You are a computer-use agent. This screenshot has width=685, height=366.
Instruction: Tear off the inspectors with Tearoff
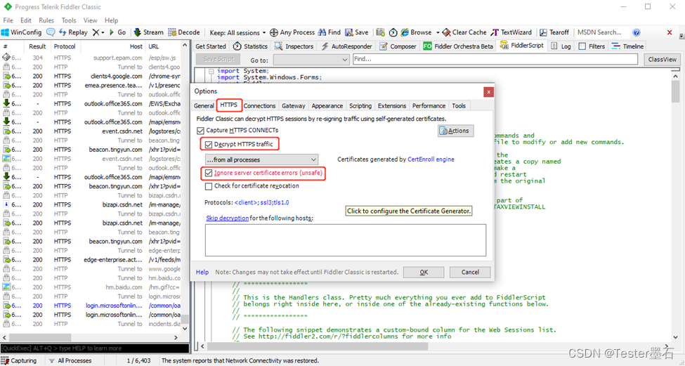coord(554,32)
